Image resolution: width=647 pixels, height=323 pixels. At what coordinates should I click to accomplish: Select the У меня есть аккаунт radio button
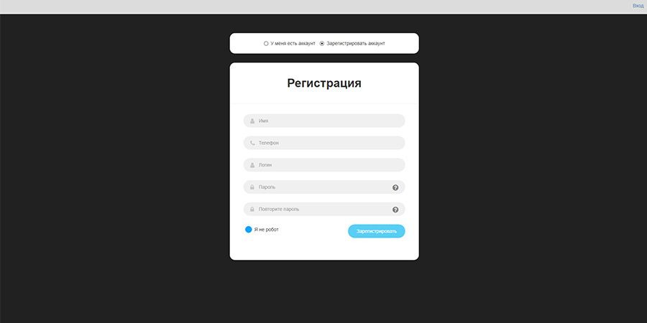coord(266,43)
